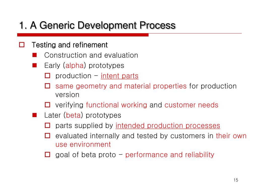The height and width of the screenshot is (193, 258).
Task: Click the hollow square bullet beside Testing and refinement
Action: pyautogui.click(x=22, y=45)
